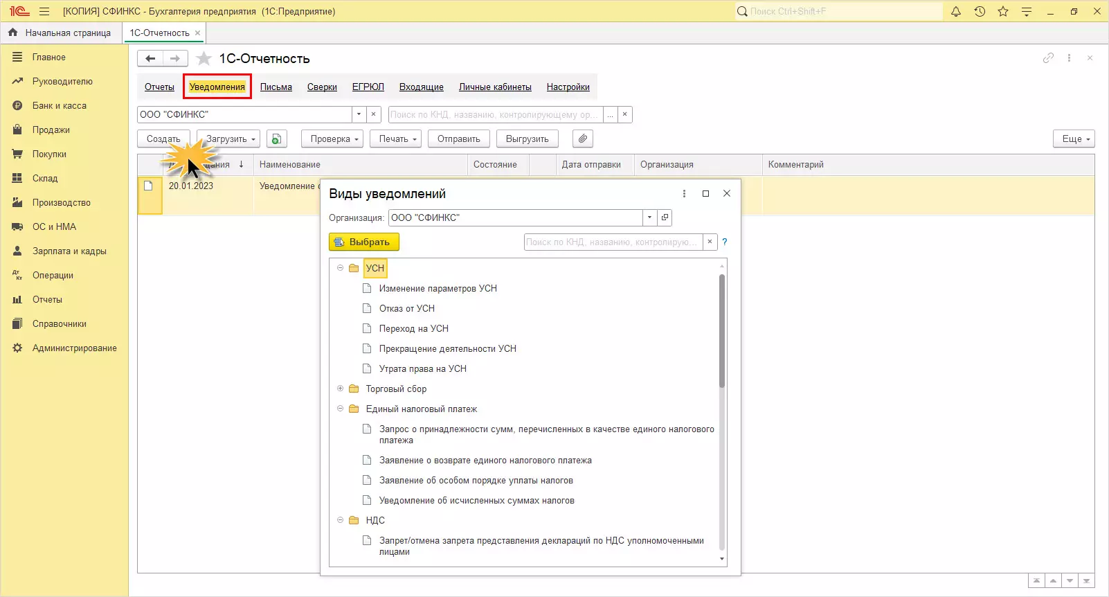Click dialog search field by КНД
The width and height of the screenshot is (1109, 597).
point(613,242)
